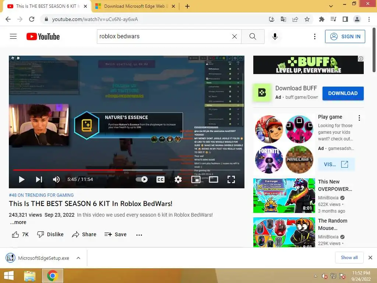Save the video to a playlist
The height and width of the screenshot is (283, 377).
pos(115,234)
